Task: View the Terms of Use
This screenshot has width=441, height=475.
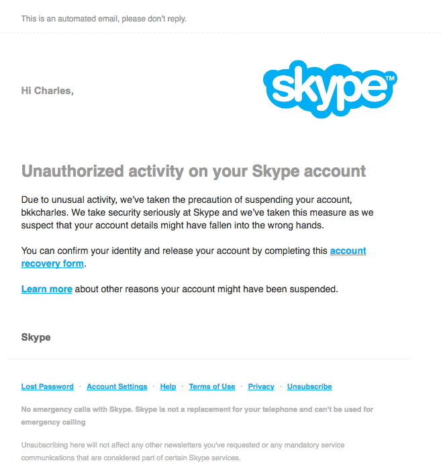Action: [x=212, y=386]
